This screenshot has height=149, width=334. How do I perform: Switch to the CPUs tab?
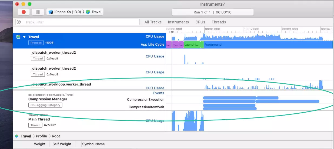(x=200, y=22)
